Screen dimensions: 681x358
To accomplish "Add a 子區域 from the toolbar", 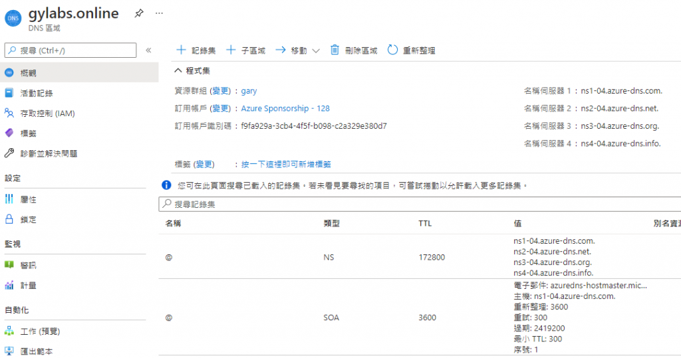I will click(x=246, y=50).
